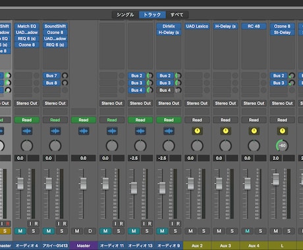Open Stereo Out output menu on Aux 3

click(x=225, y=103)
